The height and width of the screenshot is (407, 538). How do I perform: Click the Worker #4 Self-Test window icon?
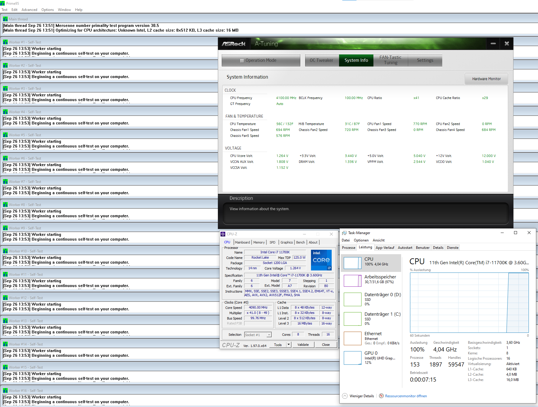pos(5,112)
